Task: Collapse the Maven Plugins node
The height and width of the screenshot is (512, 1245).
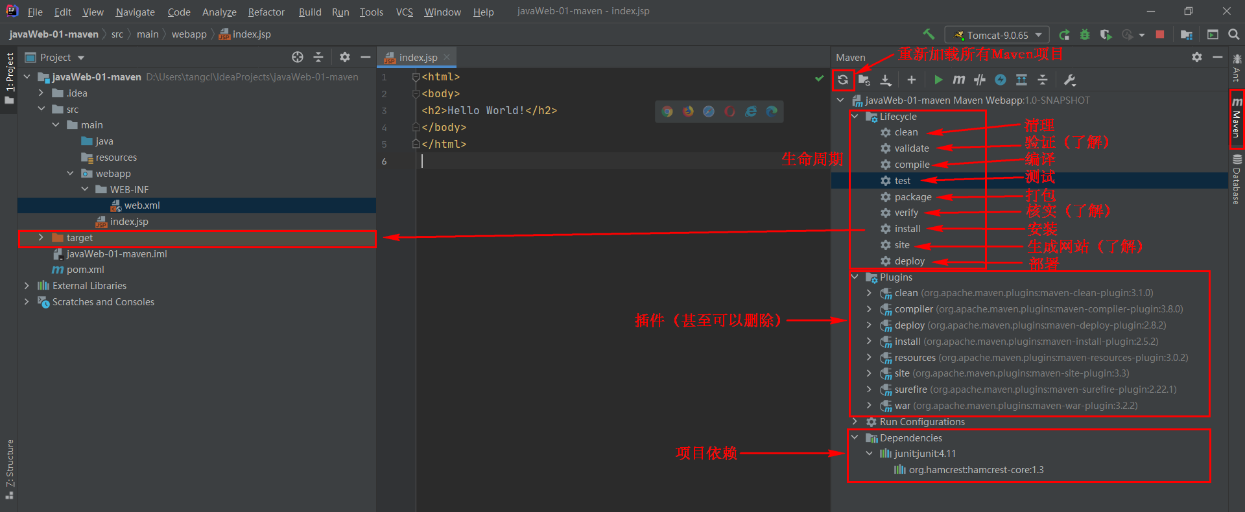Action: [x=855, y=277]
